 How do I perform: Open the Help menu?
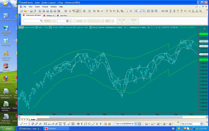[61, 7]
